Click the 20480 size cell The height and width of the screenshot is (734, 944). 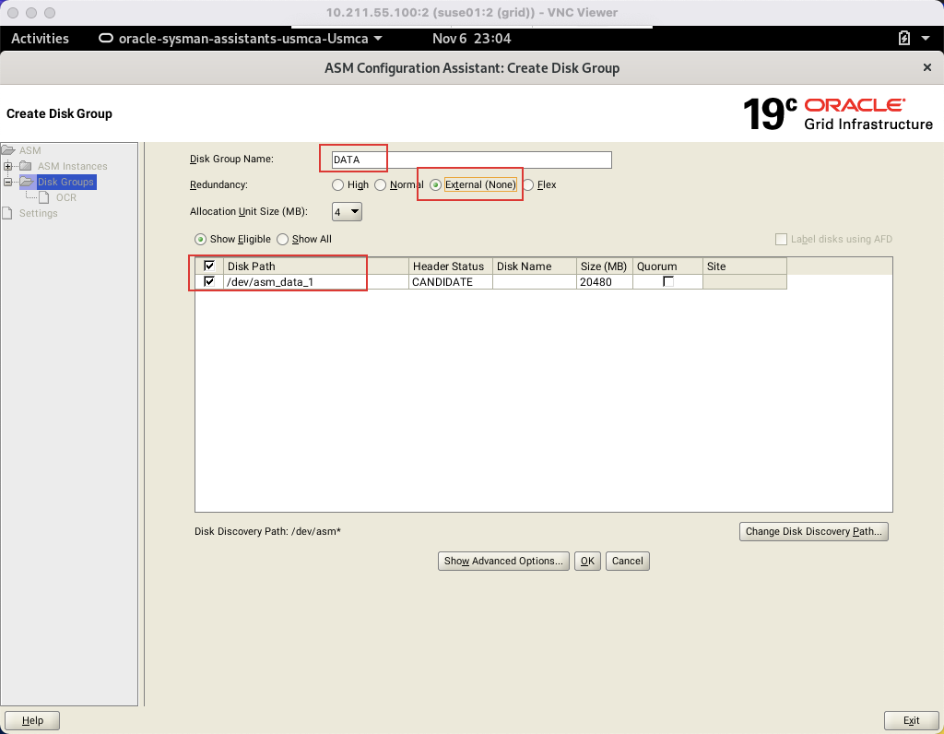[604, 282]
